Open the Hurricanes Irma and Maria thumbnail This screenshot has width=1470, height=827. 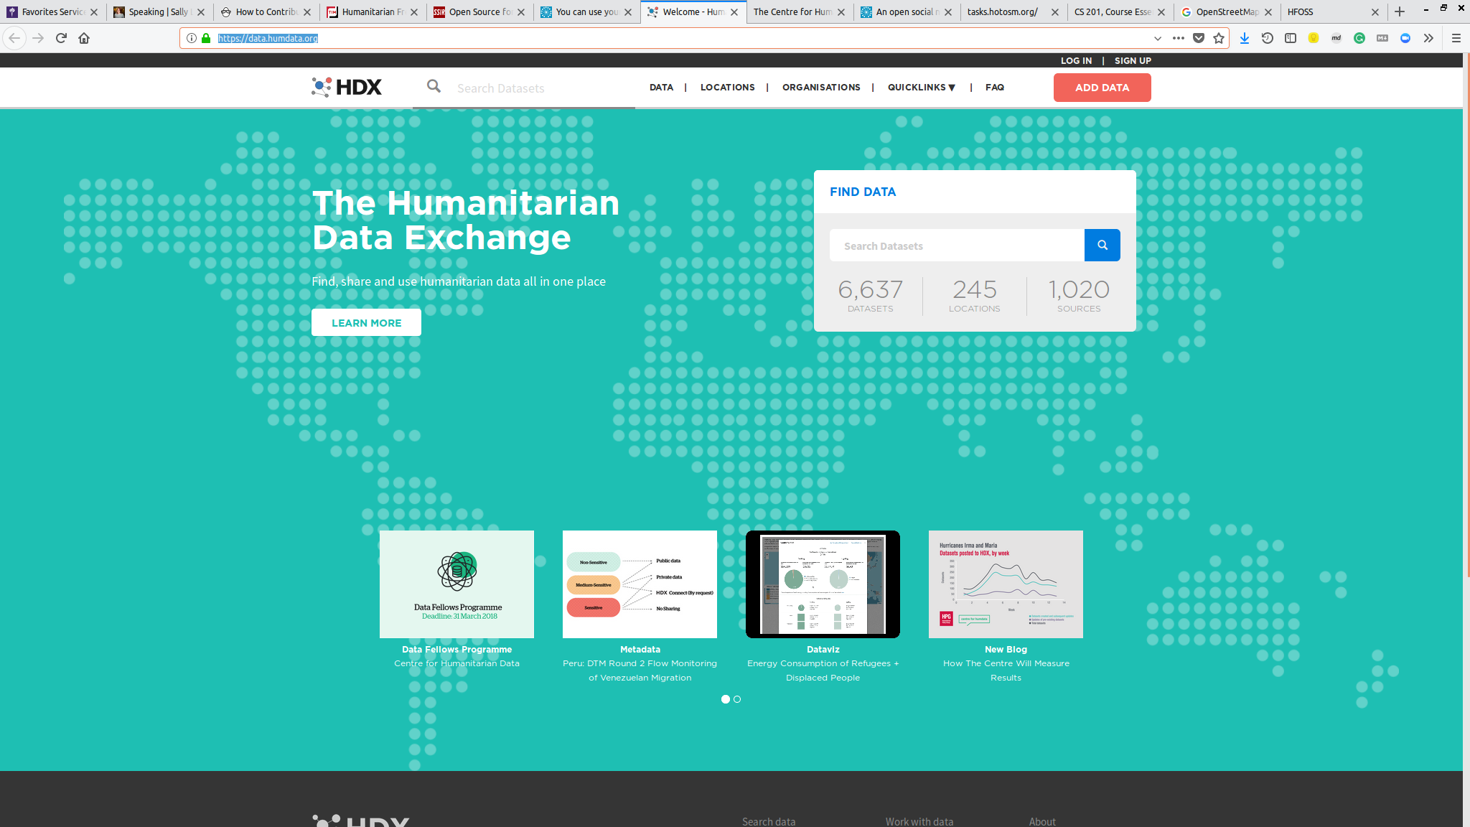(1006, 584)
